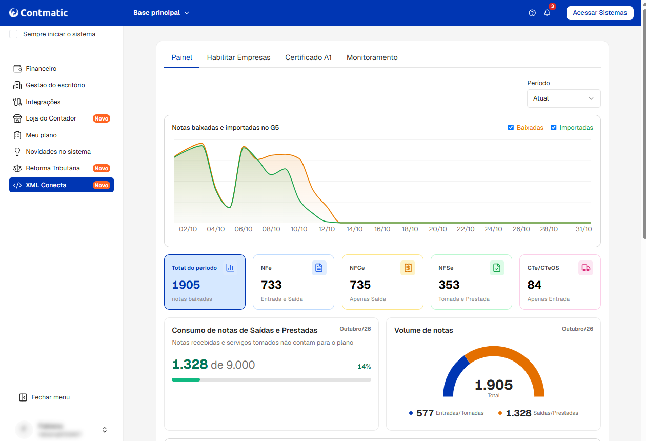Click the CTe/CTeOS truck icon
646x441 pixels.
tap(586, 268)
